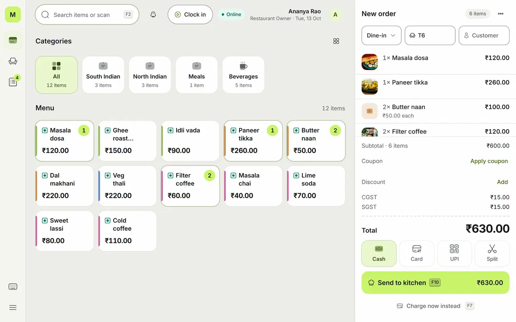The image size is (516, 322).
Task: Open the T6 table selector
Action: (x=430, y=36)
